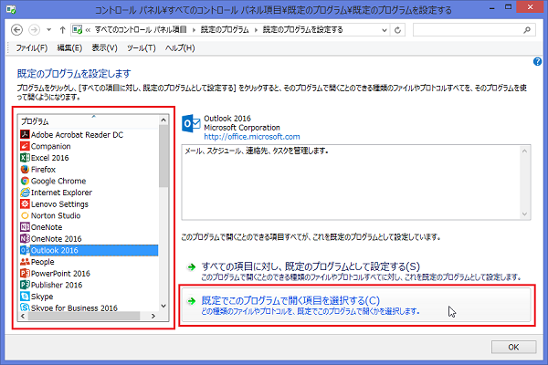Select Skype for Business 2016 icon
Screen dimensions: 548x365
pyautogui.click(x=25, y=308)
